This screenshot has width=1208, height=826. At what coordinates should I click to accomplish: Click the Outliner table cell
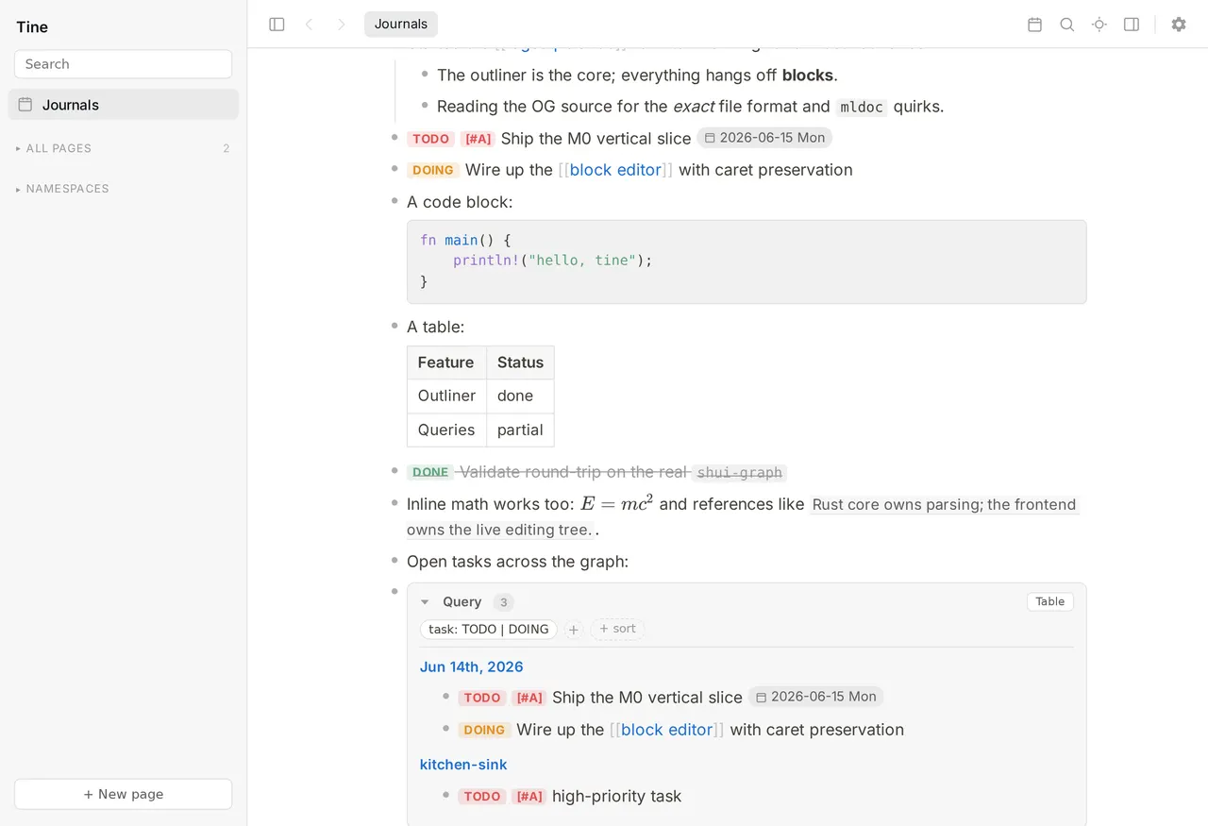pos(446,396)
